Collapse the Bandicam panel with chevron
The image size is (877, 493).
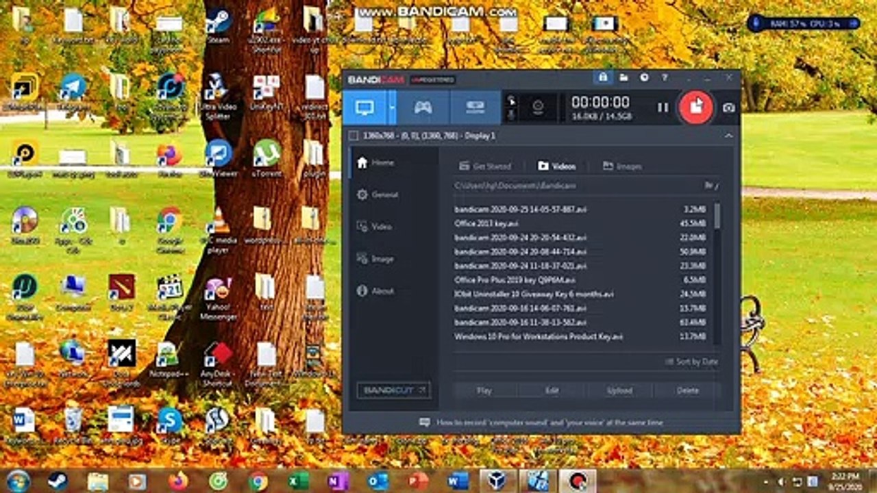(728, 136)
